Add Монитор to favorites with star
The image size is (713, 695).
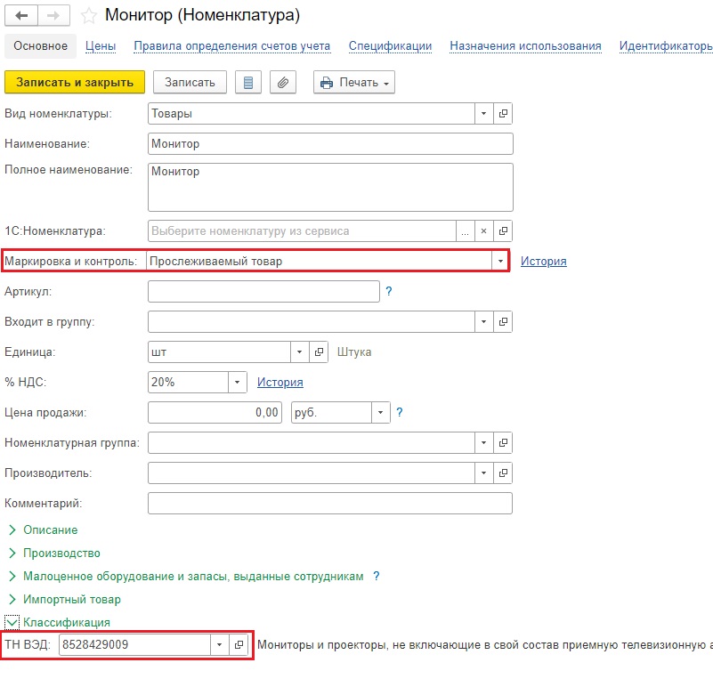[89, 16]
